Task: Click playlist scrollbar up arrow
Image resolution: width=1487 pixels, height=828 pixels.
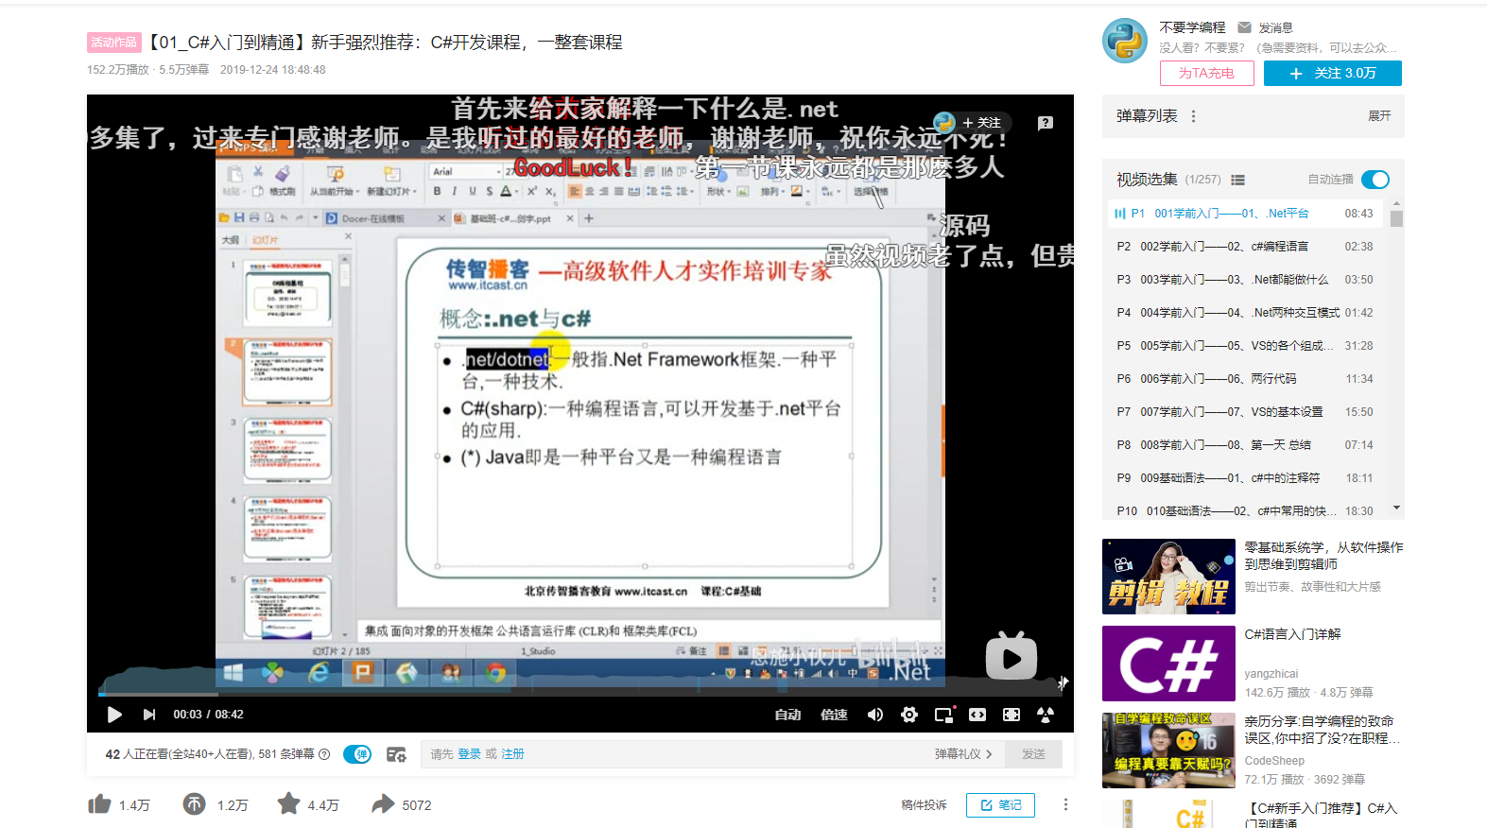Action: tap(1396, 203)
